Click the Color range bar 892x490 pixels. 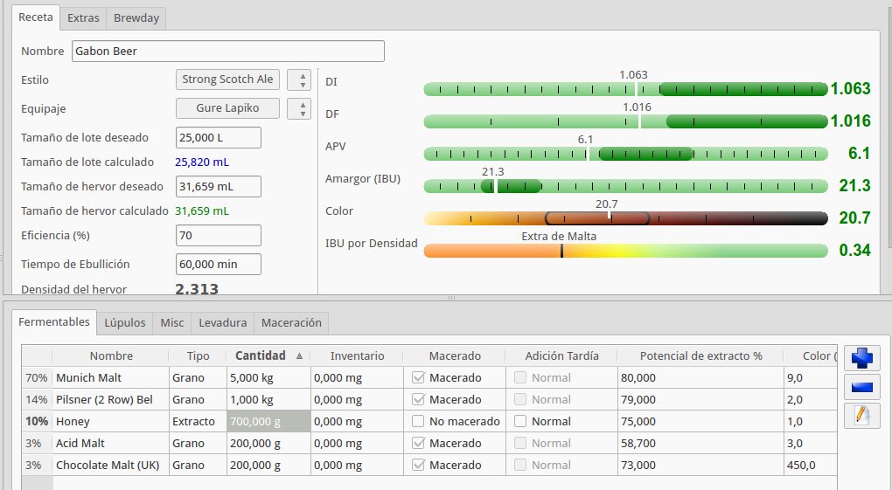tap(624, 218)
